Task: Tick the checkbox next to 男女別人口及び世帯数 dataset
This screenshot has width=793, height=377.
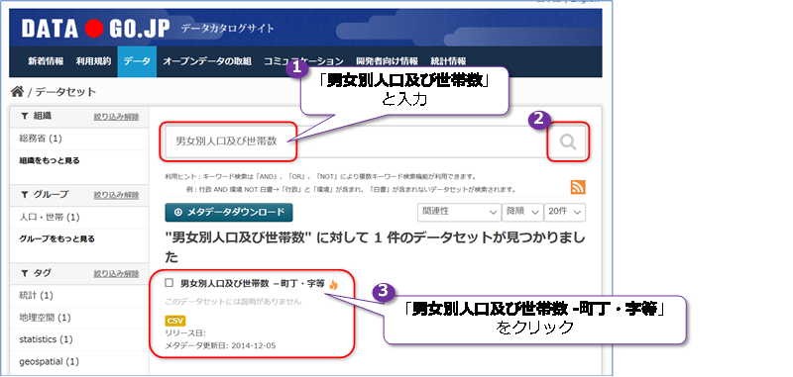Action: (170, 283)
